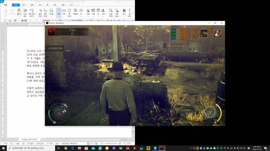Open KakaoTalk from the taskbar
Screen dimensions: 270x151
click(148, 148)
